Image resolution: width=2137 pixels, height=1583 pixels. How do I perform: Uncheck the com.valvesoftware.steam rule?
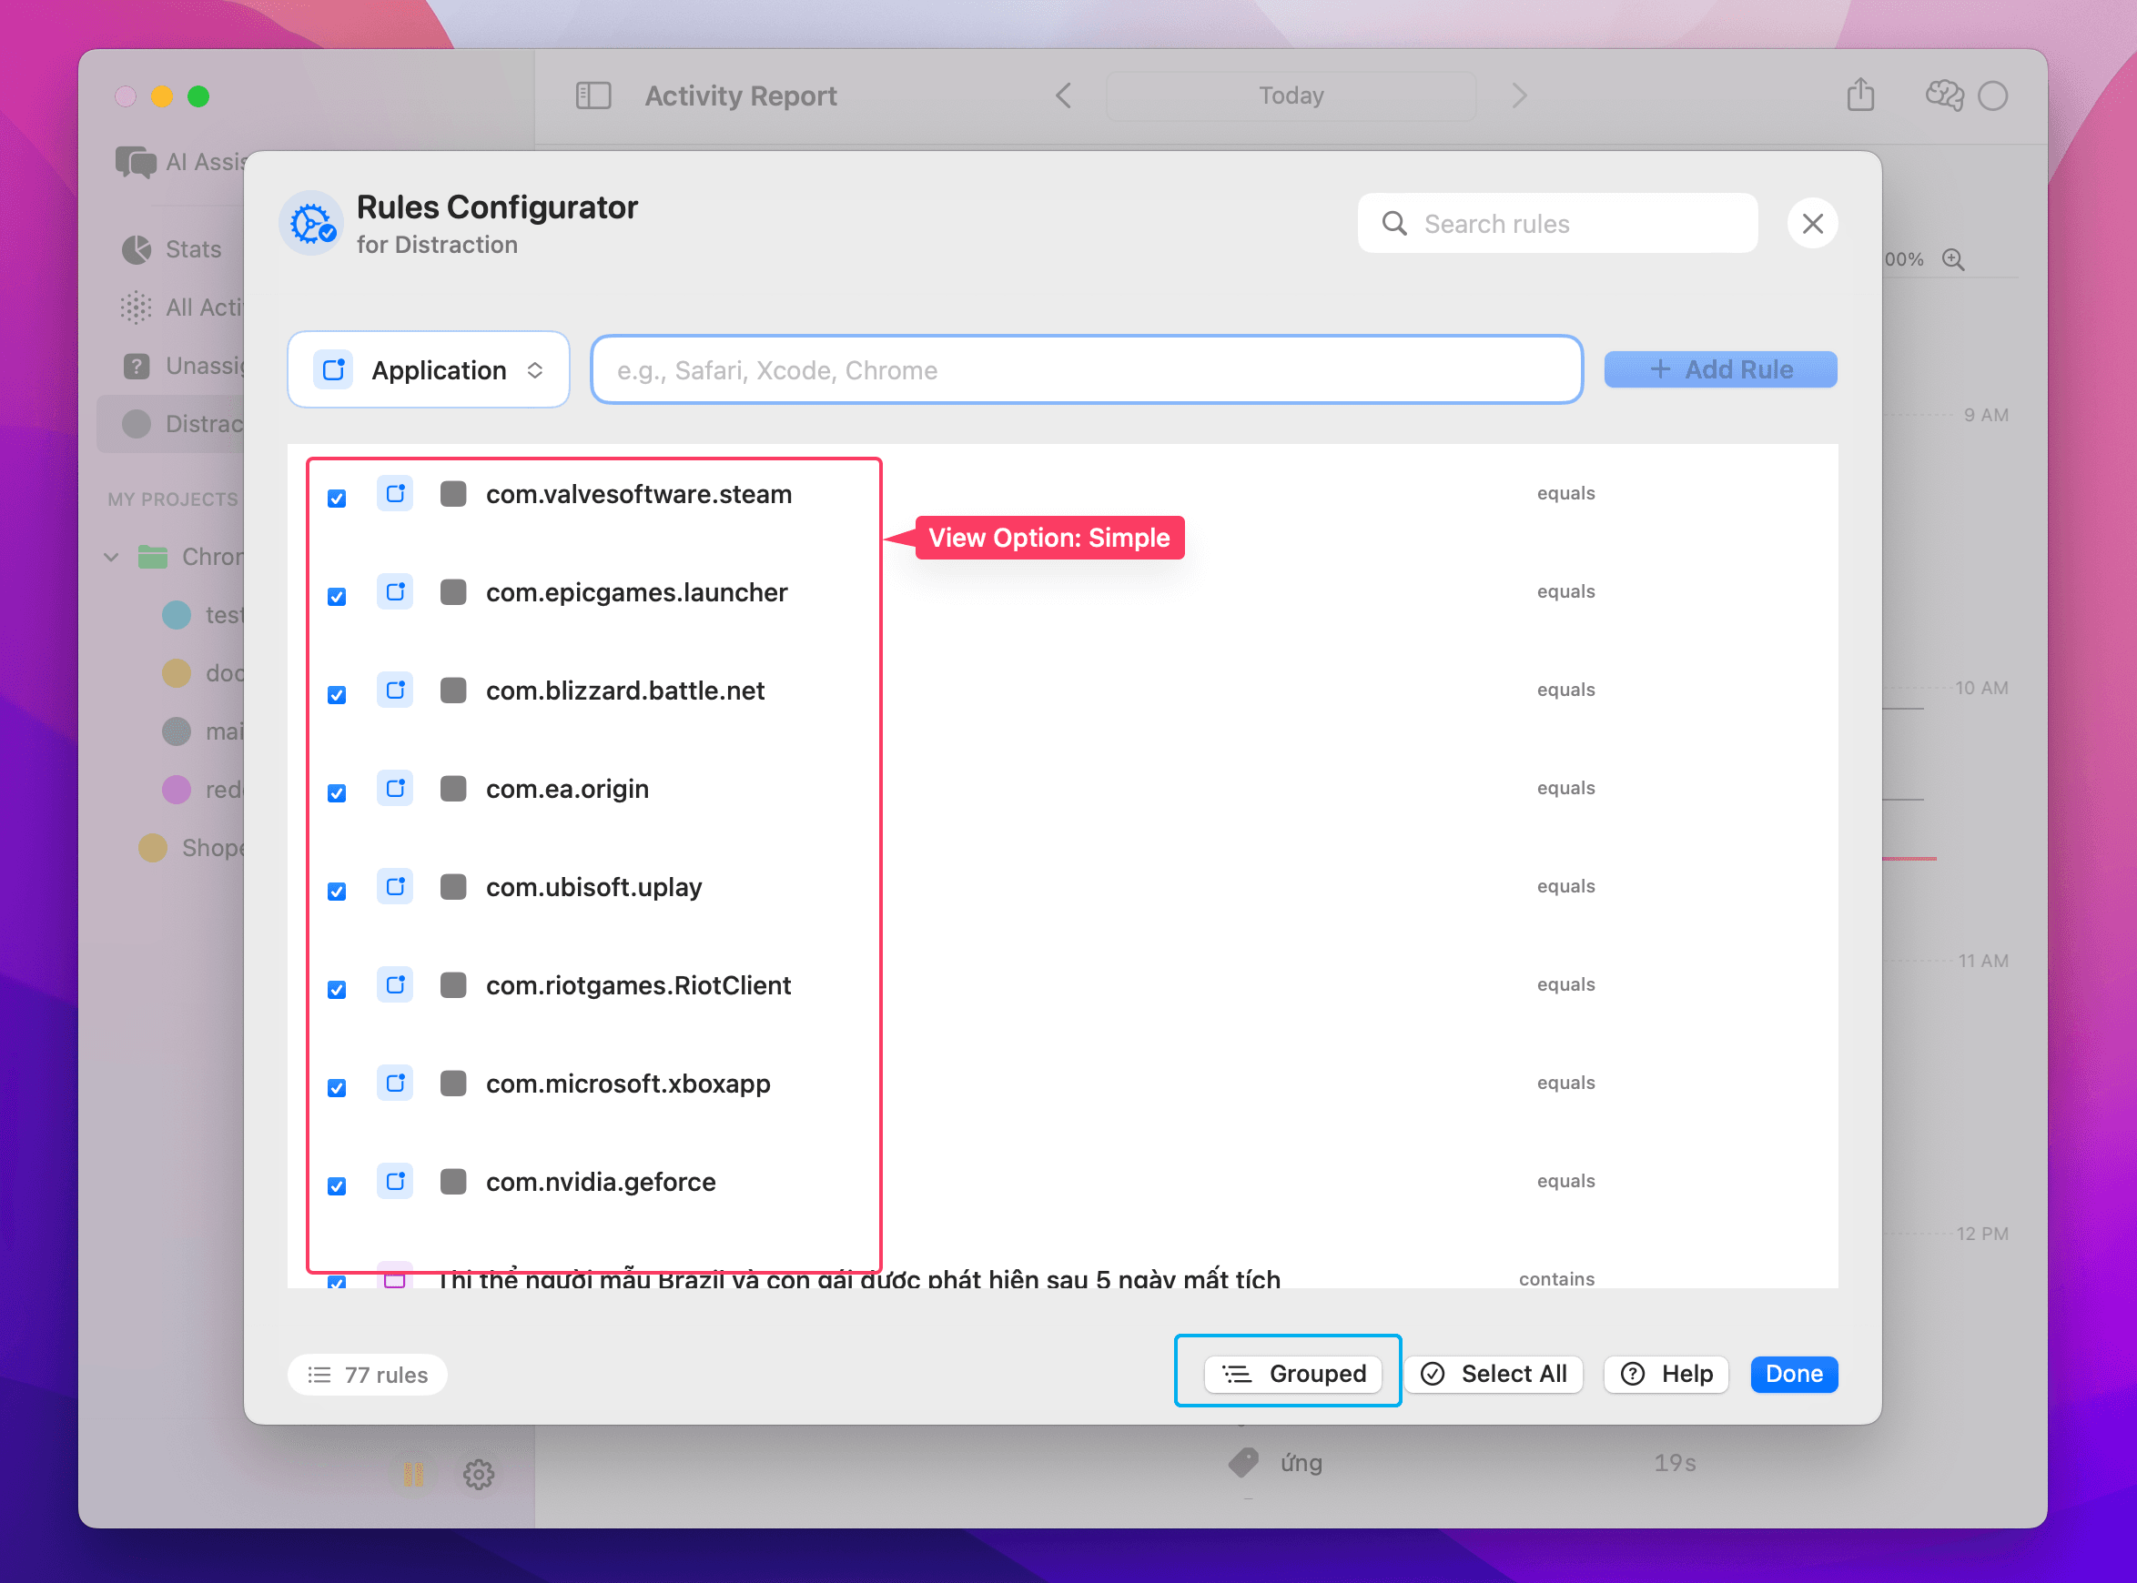[337, 499]
